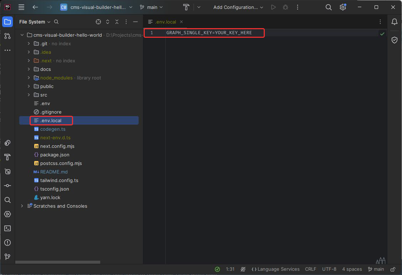Expand the src folder
This screenshot has height=275, width=402.
(x=29, y=95)
